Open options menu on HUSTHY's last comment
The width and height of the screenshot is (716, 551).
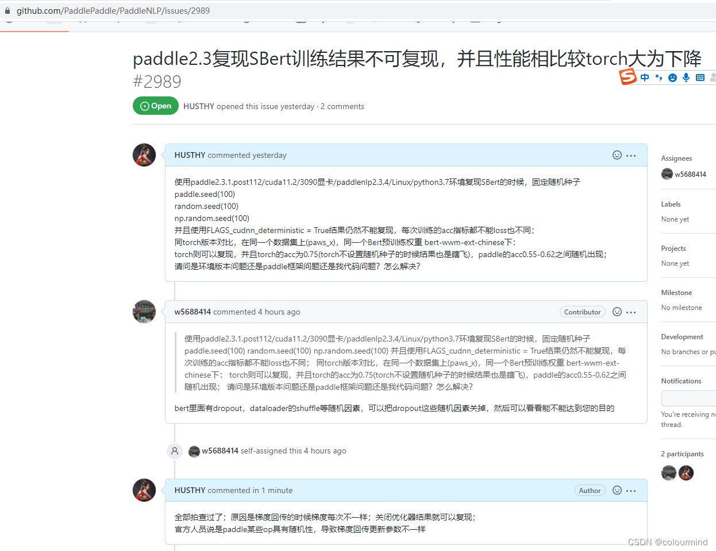click(x=631, y=491)
